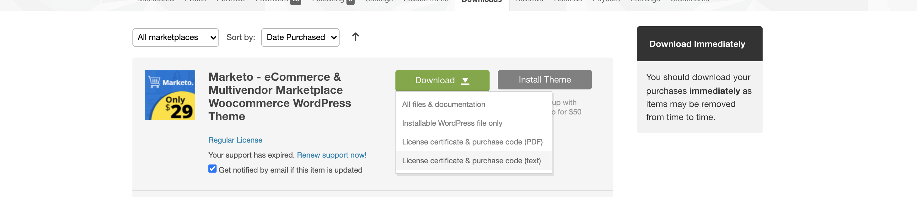
Task: Download license certificate & purchase code (PDF)
Action: click(x=474, y=142)
